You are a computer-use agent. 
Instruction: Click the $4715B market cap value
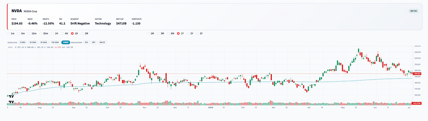tap(121, 23)
